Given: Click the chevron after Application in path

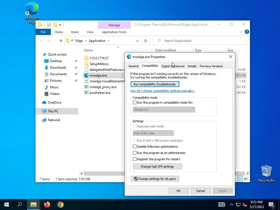Looking at the screenshot, I should pos(109,41).
